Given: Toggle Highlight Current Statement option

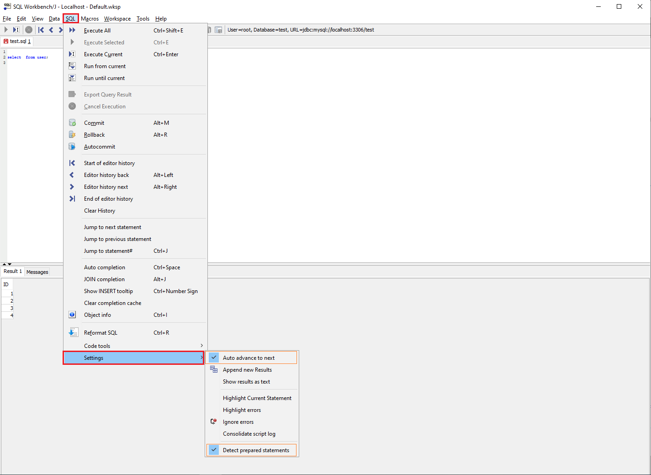Looking at the screenshot, I should tap(252, 398).
